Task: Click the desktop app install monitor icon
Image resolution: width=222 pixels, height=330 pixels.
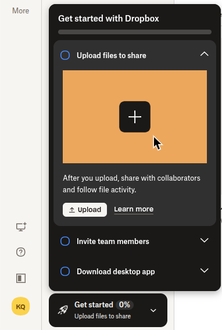Action: [22, 227]
